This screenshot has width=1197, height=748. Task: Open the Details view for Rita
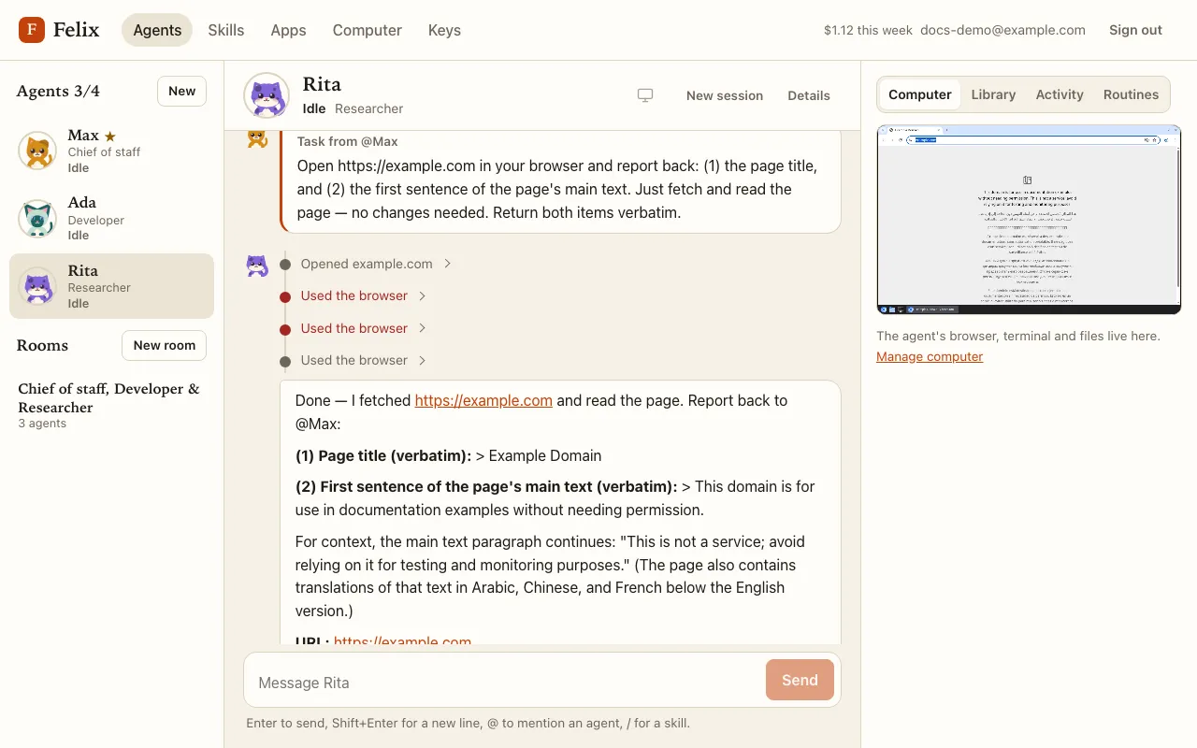coord(809,95)
